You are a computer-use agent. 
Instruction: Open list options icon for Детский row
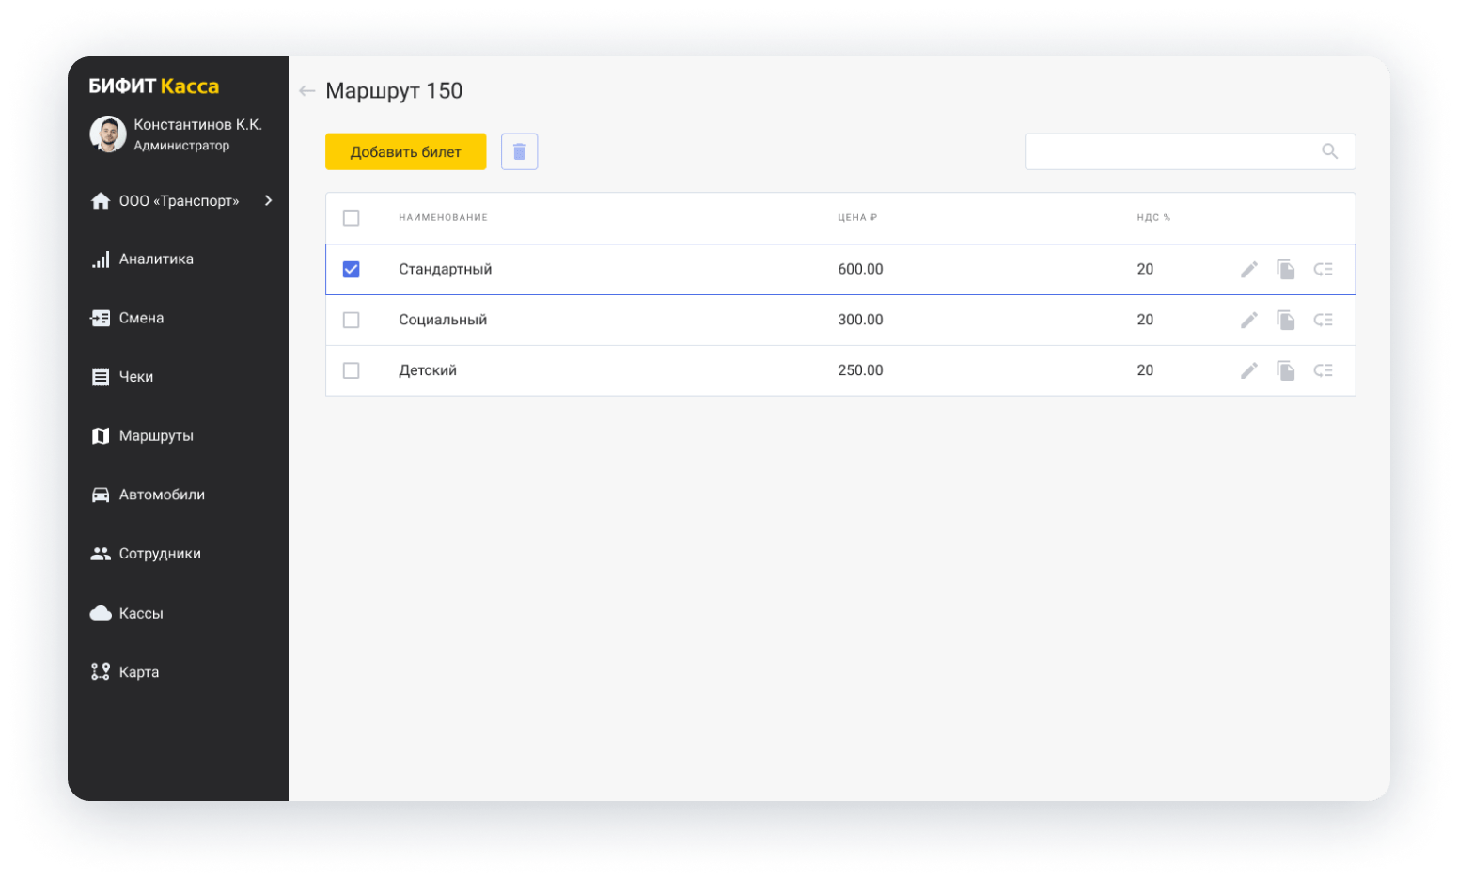coord(1323,371)
